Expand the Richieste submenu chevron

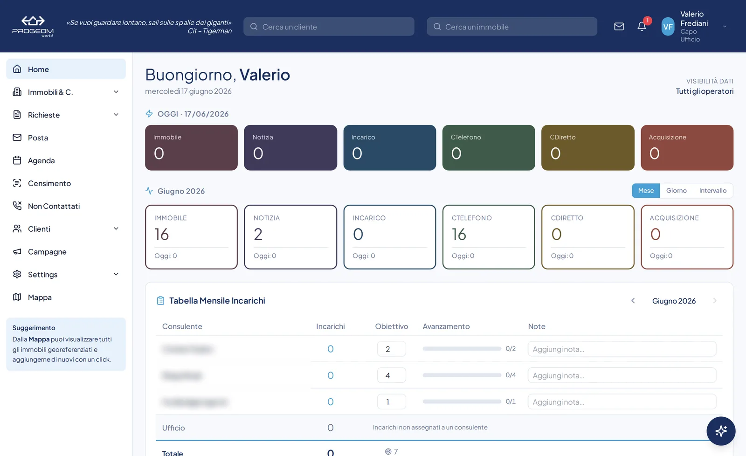click(116, 115)
